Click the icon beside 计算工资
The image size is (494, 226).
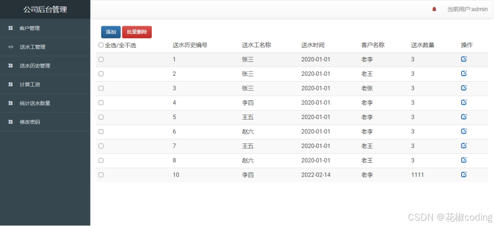click(11, 84)
